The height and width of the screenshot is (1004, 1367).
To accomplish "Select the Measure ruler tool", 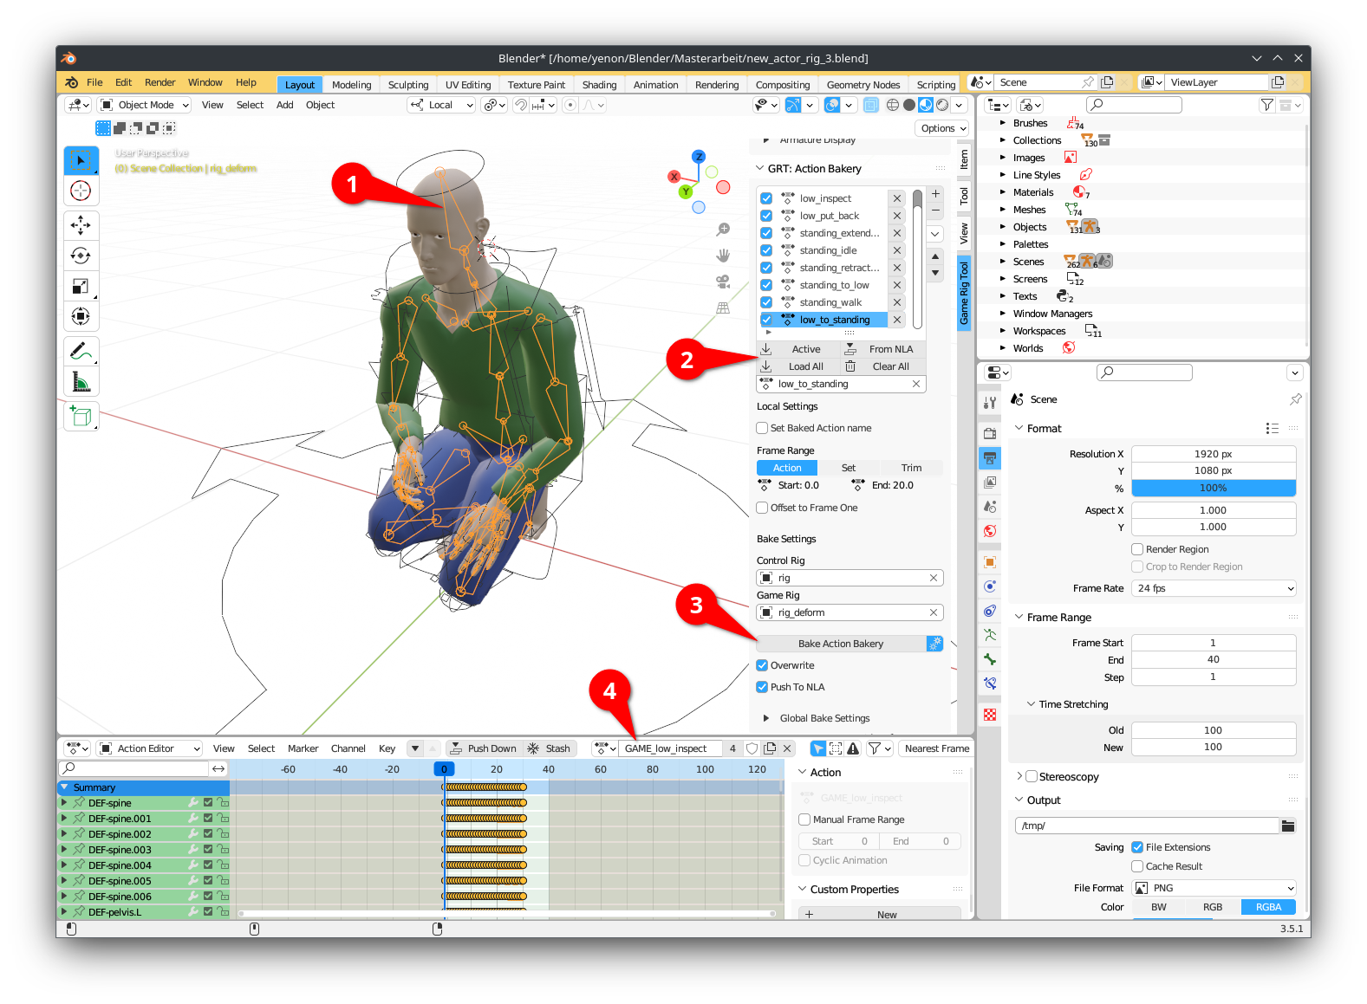I will coord(81,382).
